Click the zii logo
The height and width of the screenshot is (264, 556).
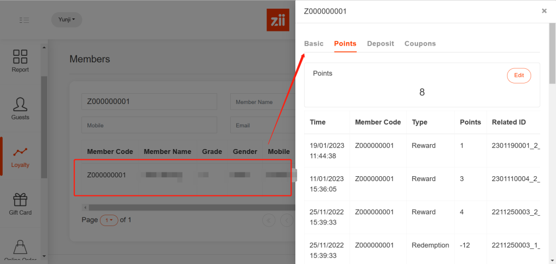pos(279,20)
